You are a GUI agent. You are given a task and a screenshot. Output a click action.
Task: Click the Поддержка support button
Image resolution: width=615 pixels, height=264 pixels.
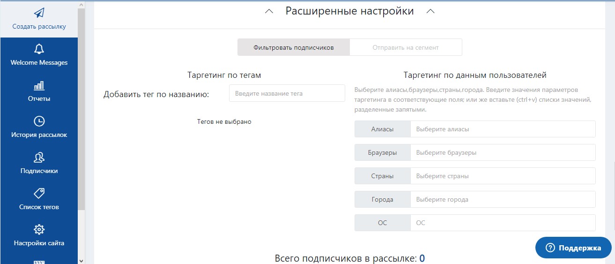[574, 248]
